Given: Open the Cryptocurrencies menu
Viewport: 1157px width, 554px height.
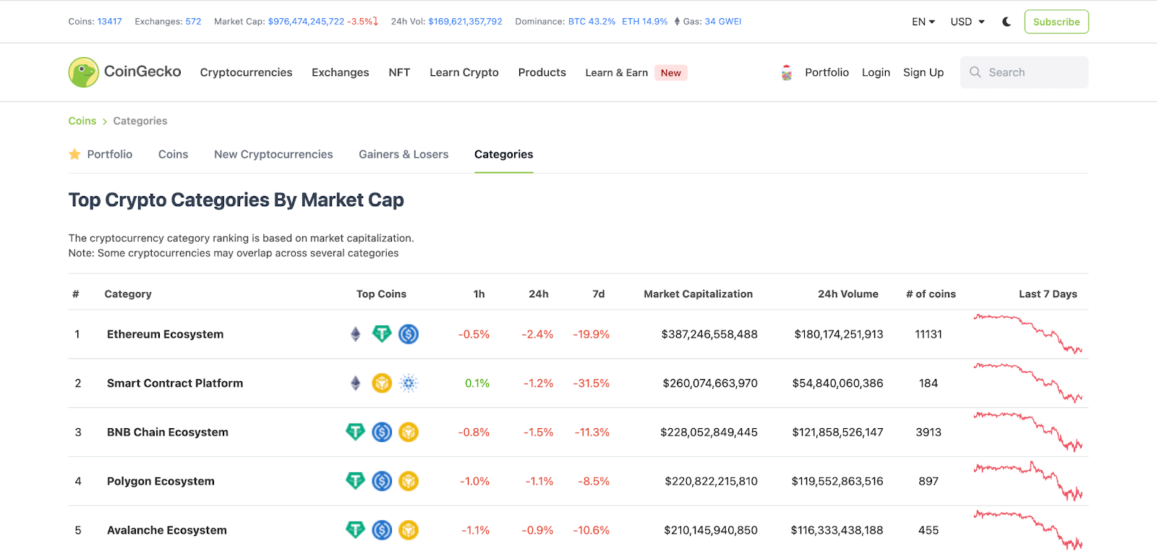Looking at the screenshot, I should 246,72.
